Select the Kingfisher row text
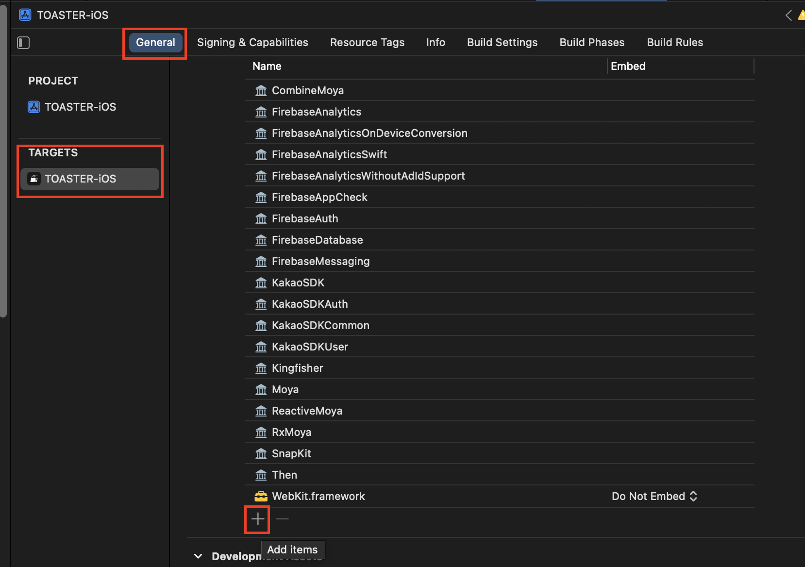 tap(298, 368)
